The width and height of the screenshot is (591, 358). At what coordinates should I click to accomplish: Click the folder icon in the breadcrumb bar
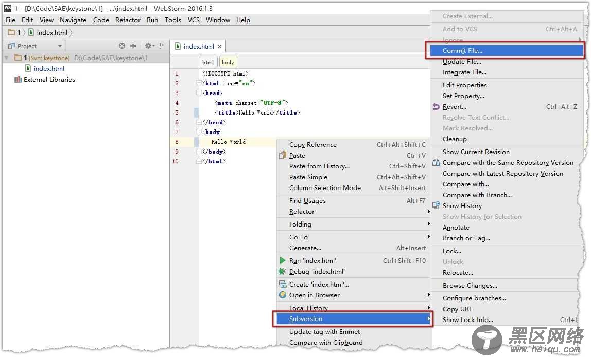11,33
